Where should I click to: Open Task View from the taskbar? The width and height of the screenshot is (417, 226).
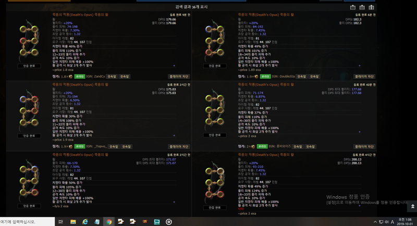tap(60, 222)
